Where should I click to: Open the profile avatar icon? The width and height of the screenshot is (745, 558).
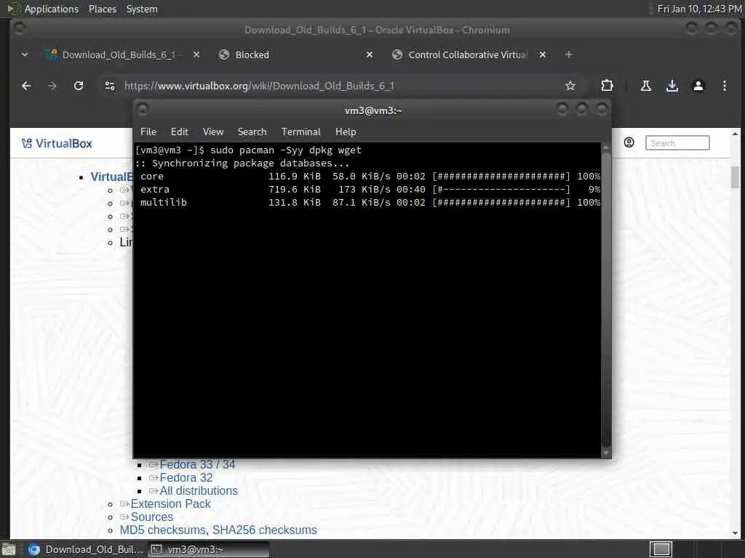pos(698,86)
